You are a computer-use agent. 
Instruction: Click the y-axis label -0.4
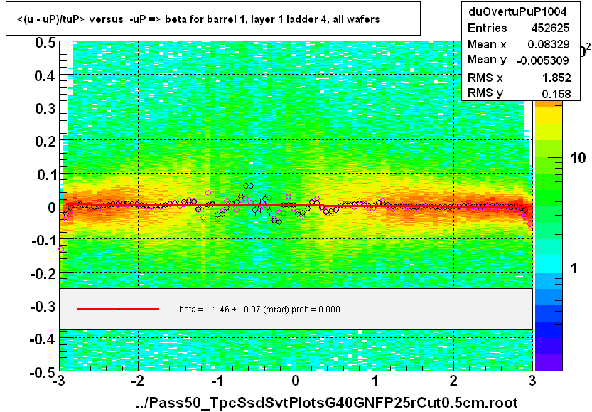coord(43,339)
